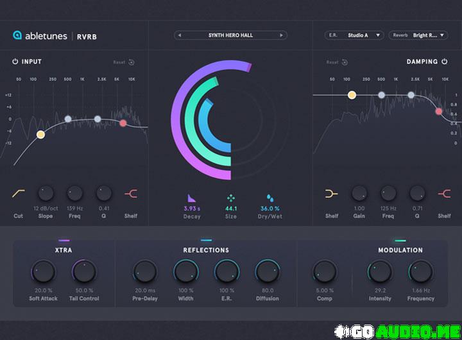Select the 0.41 input Q value
The width and height of the screenshot is (462, 340).
(104, 208)
